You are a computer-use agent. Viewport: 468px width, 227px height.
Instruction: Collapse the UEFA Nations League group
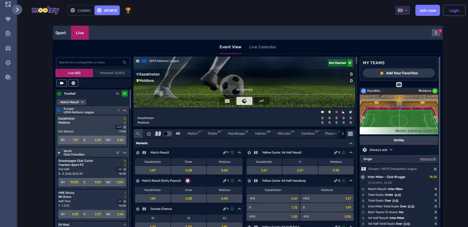click(x=125, y=110)
